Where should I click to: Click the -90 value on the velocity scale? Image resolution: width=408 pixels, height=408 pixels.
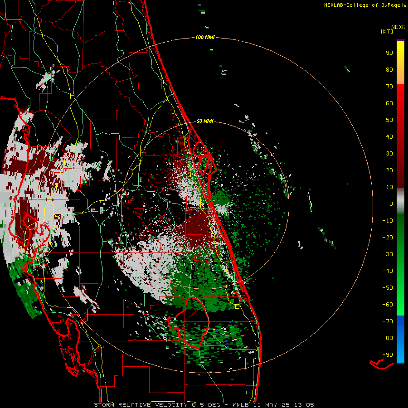388,355
